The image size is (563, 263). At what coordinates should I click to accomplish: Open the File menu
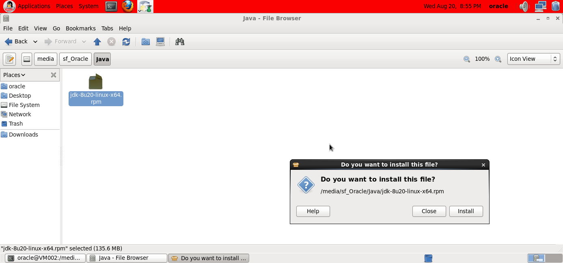(x=8, y=28)
